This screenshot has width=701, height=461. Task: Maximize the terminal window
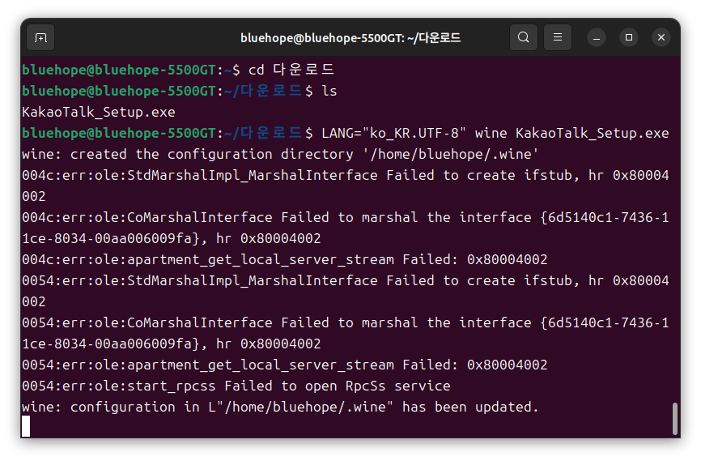[629, 37]
